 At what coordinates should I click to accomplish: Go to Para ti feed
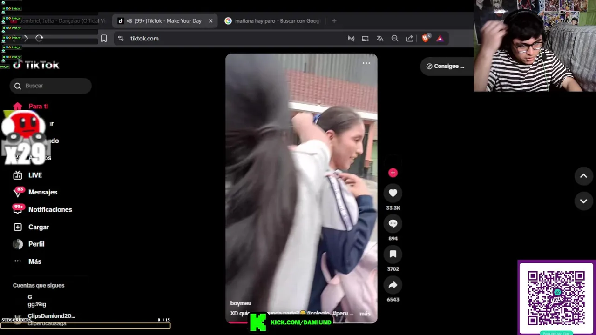[x=38, y=106]
